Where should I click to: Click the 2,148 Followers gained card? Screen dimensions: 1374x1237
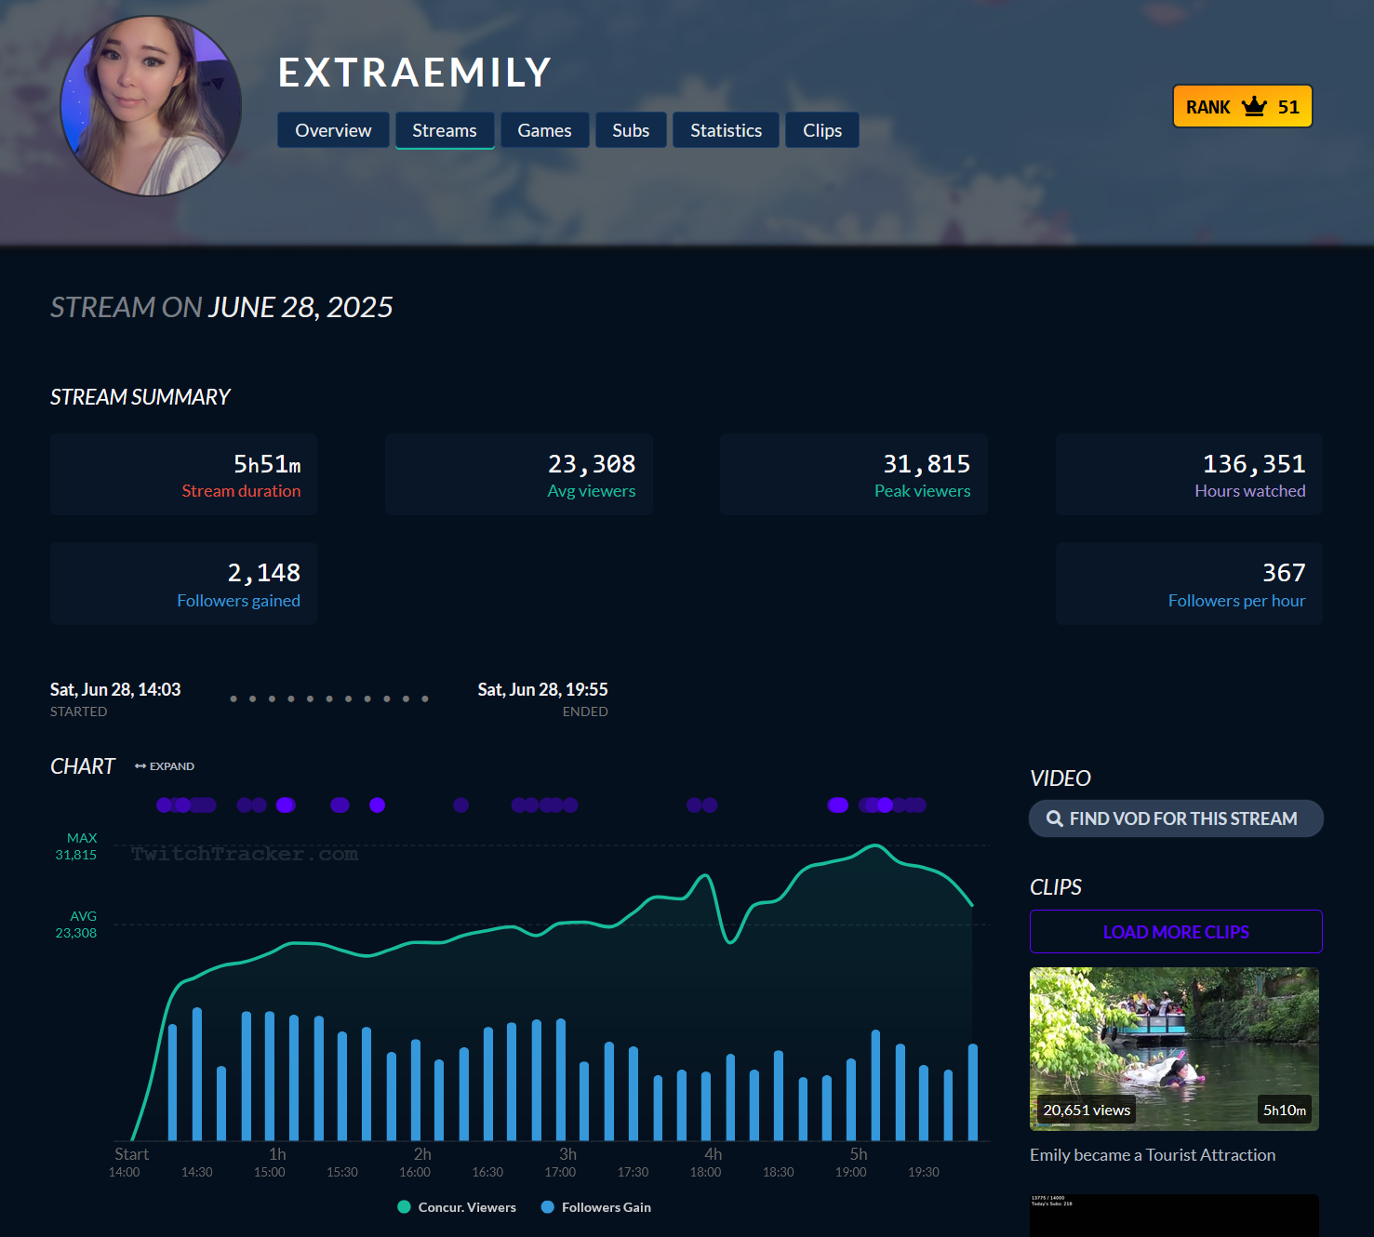(184, 584)
